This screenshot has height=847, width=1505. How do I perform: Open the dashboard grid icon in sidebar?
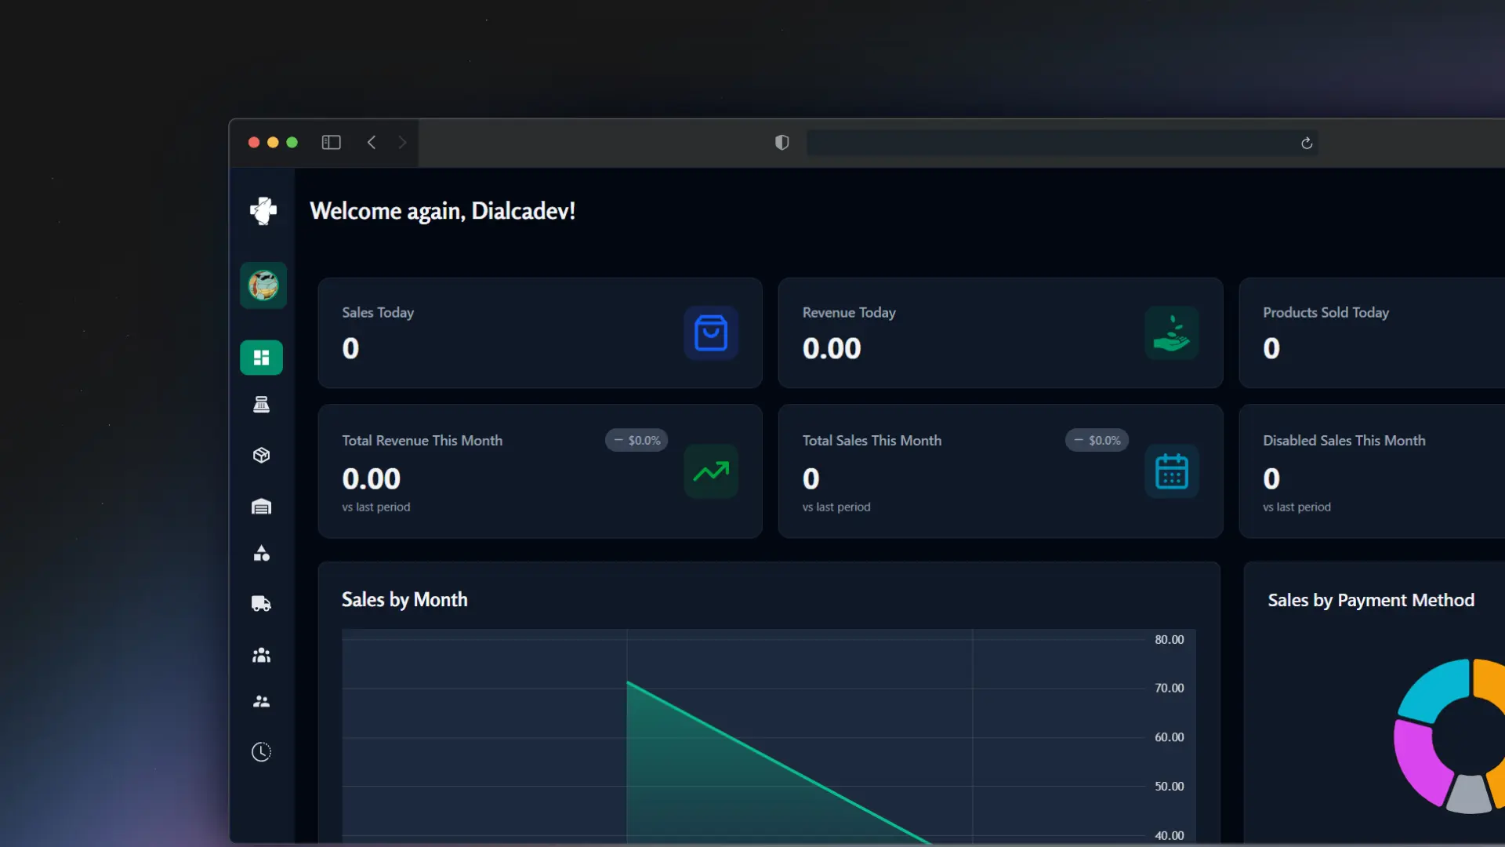point(261,358)
